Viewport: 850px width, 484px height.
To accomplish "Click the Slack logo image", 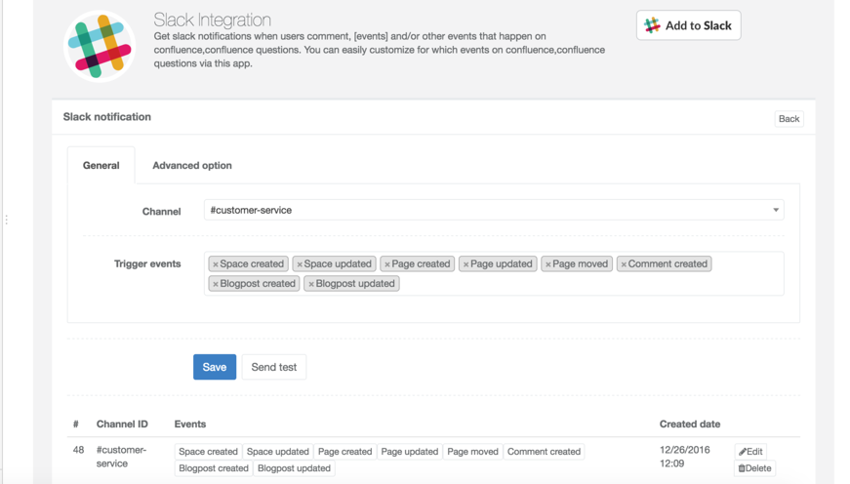I will (100, 46).
